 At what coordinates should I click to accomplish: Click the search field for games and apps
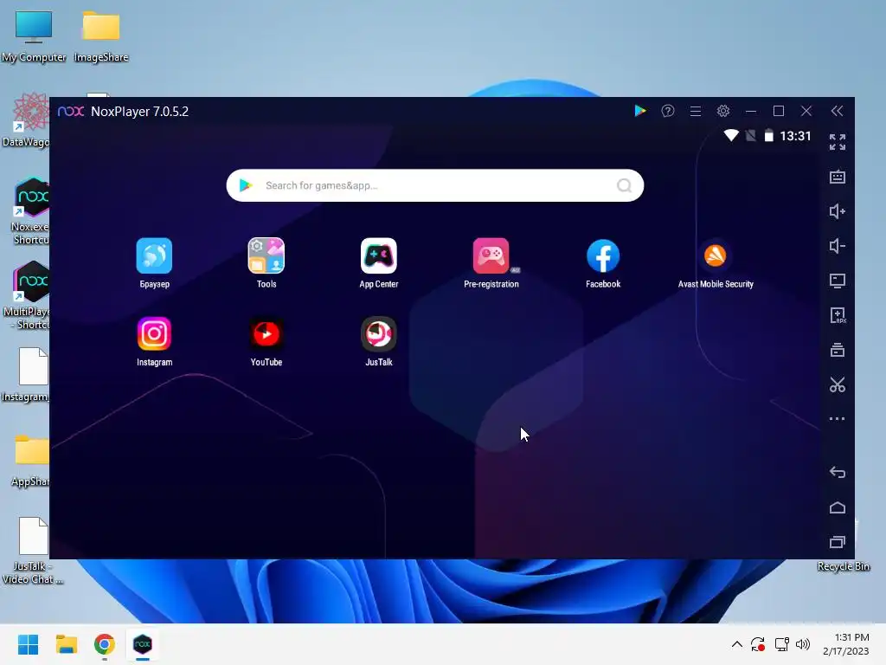[x=434, y=185]
